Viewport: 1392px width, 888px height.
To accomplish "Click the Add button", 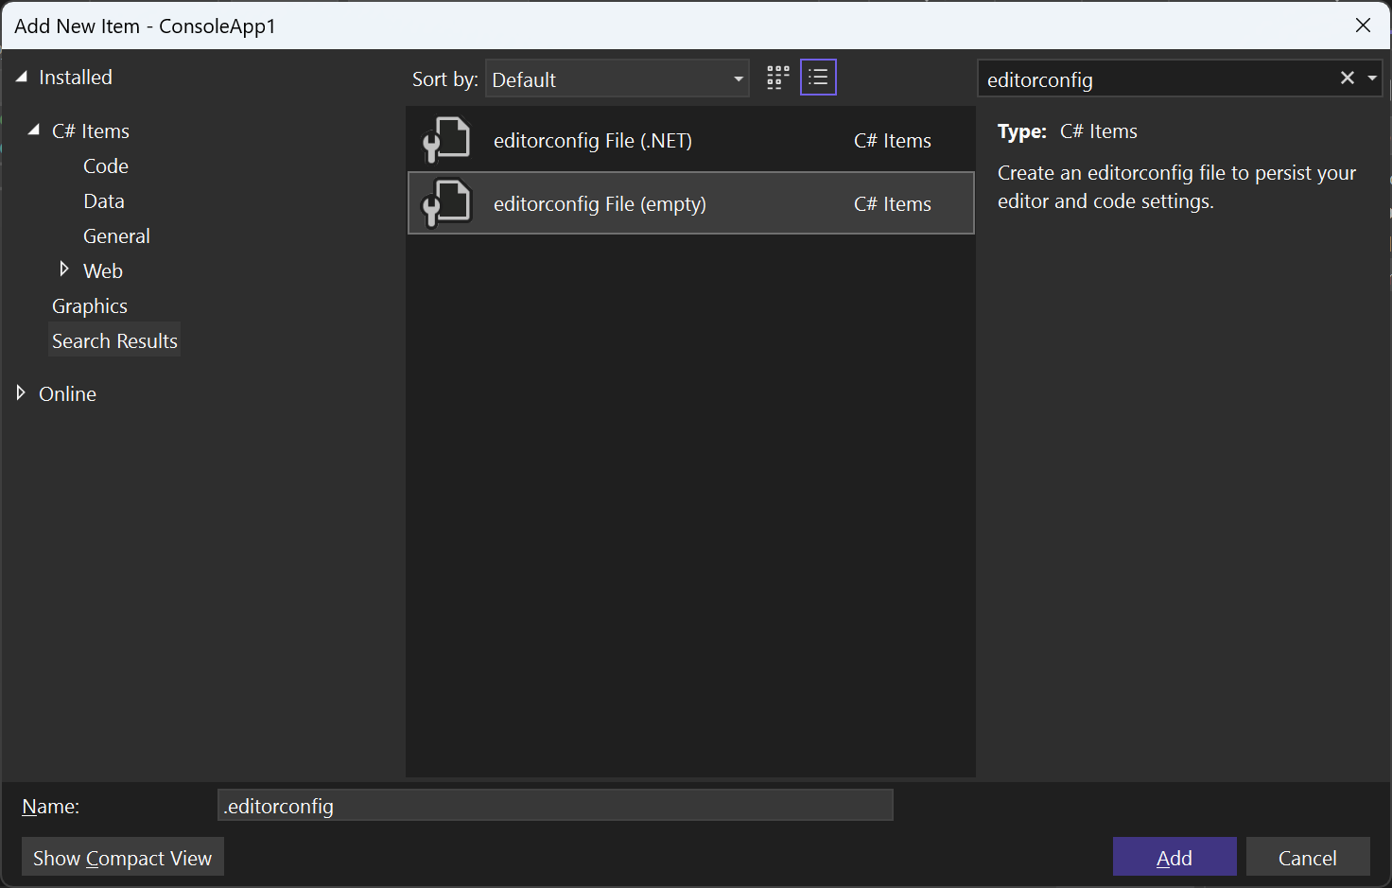I will (x=1174, y=857).
